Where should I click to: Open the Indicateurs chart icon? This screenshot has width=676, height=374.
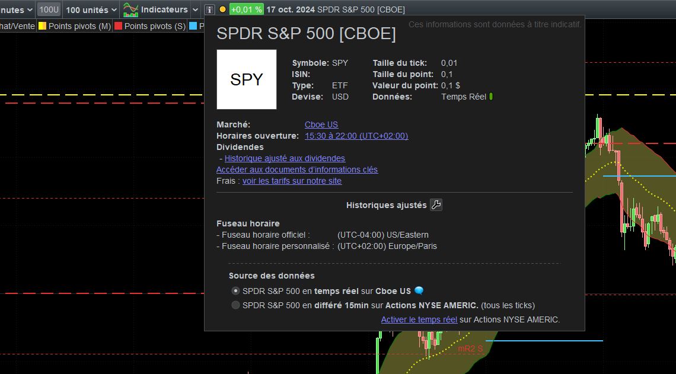point(130,9)
